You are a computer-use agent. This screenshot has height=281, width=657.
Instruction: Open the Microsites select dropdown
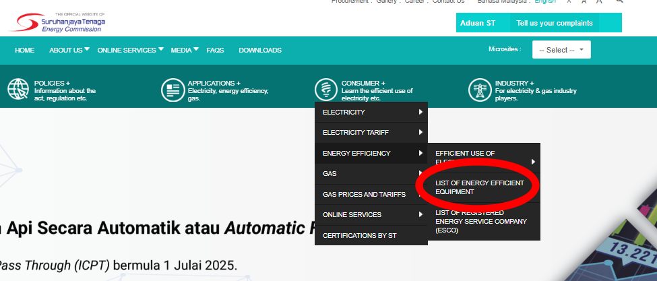[561, 50]
